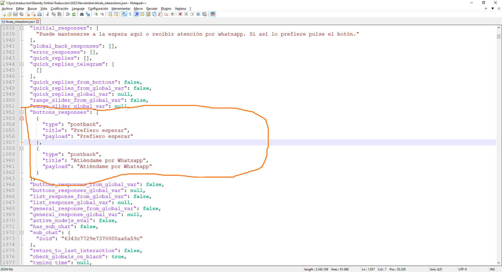This screenshot has height=272, width=502.
Task: Collapse the sub_chat fold at line 1972
Action: click(x=21, y=232)
